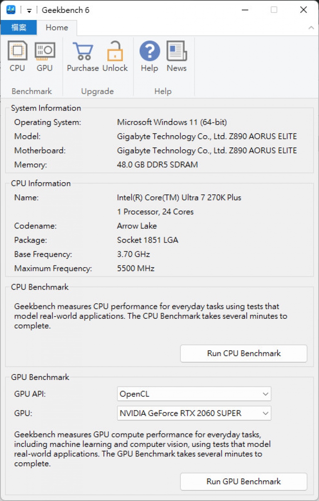The height and width of the screenshot is (501, 319).
Task: Collapse the ribbon using the chevron
Action: tap(311, 28)
